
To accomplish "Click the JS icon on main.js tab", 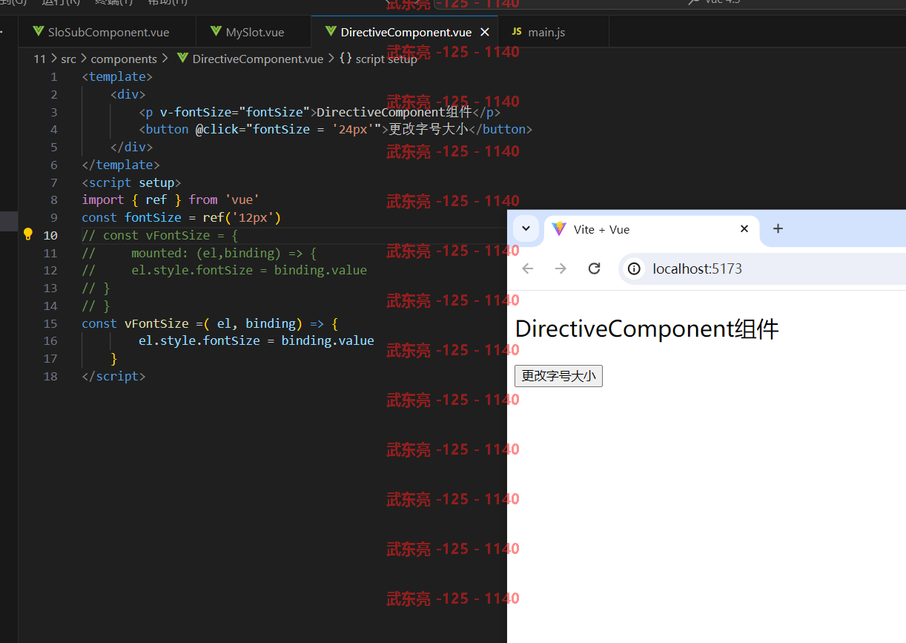I will pos(517,32).
